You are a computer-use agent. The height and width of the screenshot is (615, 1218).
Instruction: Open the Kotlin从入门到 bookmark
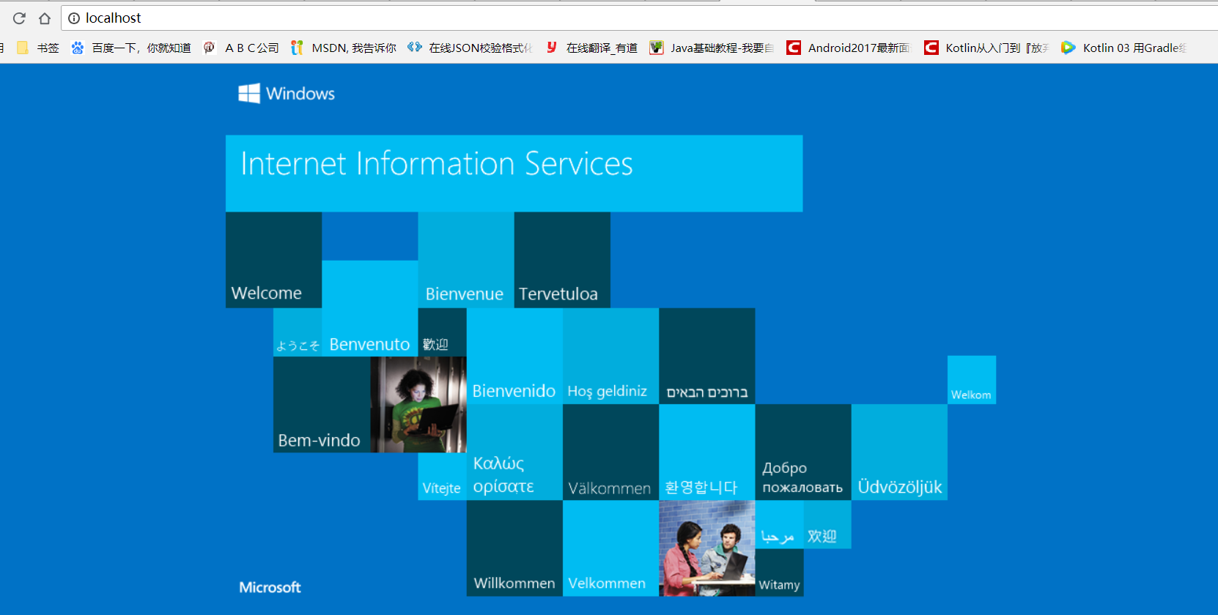pos(987,48)
